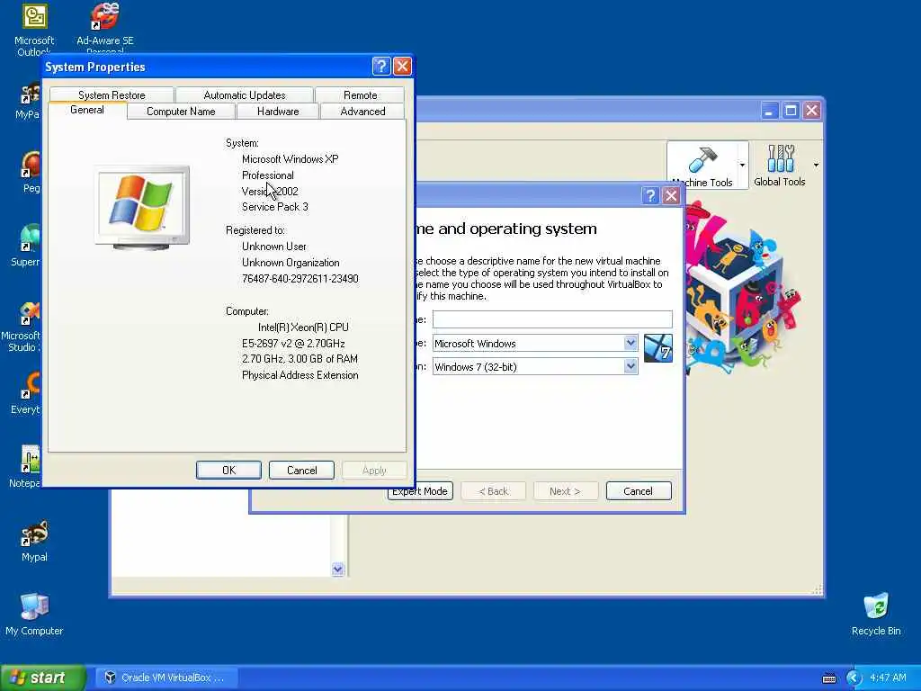
Task: Switch to the Automatic Updates tab
Action: click(245, 94)
